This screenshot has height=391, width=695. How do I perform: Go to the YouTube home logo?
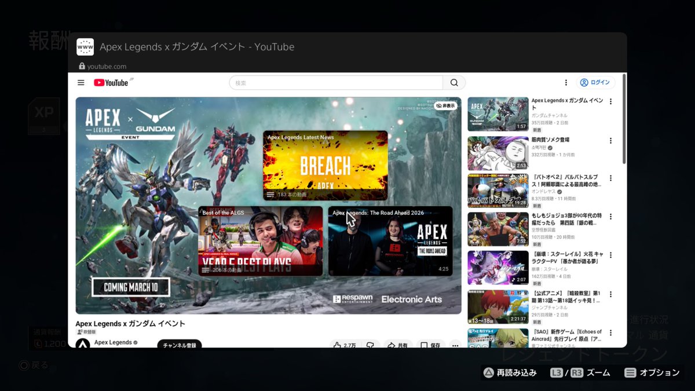111,83
